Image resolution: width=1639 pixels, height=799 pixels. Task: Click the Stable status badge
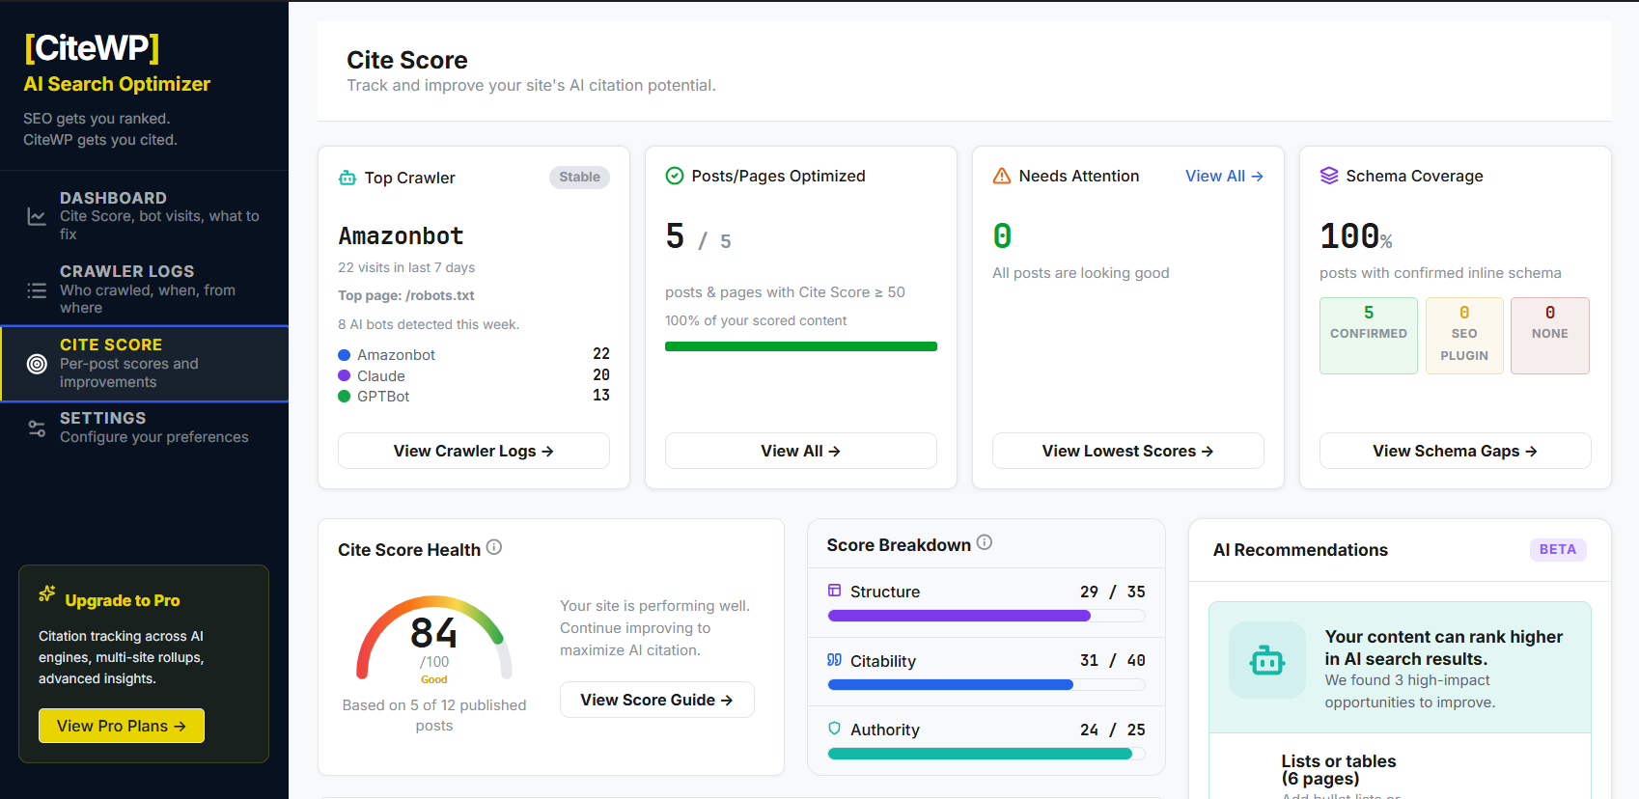click(x=580, y=177)
